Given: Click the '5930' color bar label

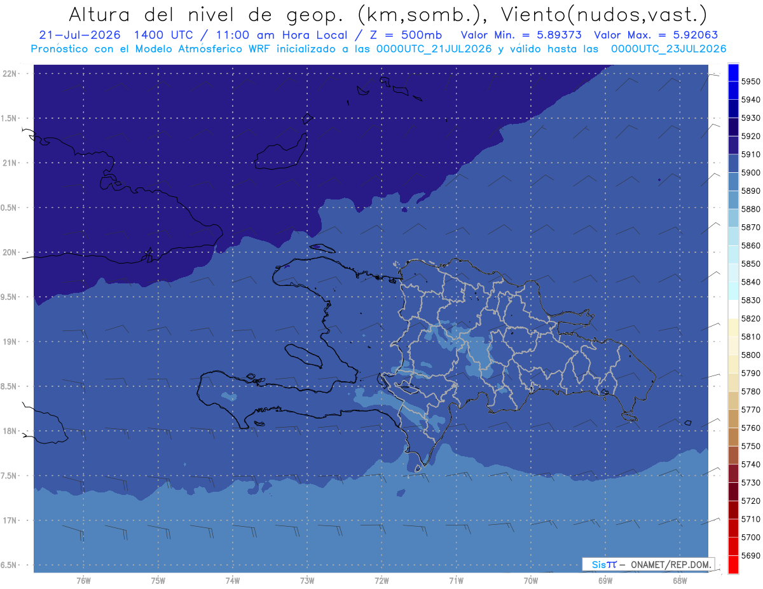Looking at the screenshot, I should [x=750, y=118].
